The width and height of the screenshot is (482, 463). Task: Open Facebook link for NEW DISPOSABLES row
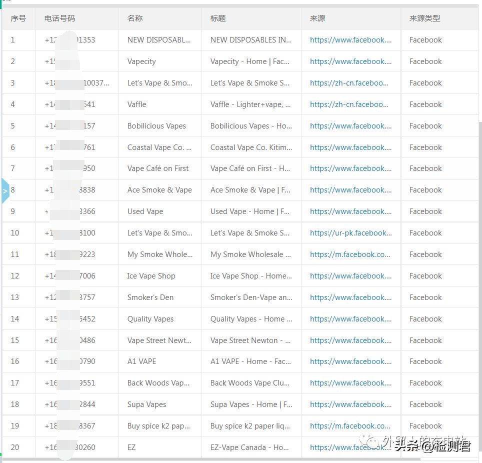click(x=350, y=40)
